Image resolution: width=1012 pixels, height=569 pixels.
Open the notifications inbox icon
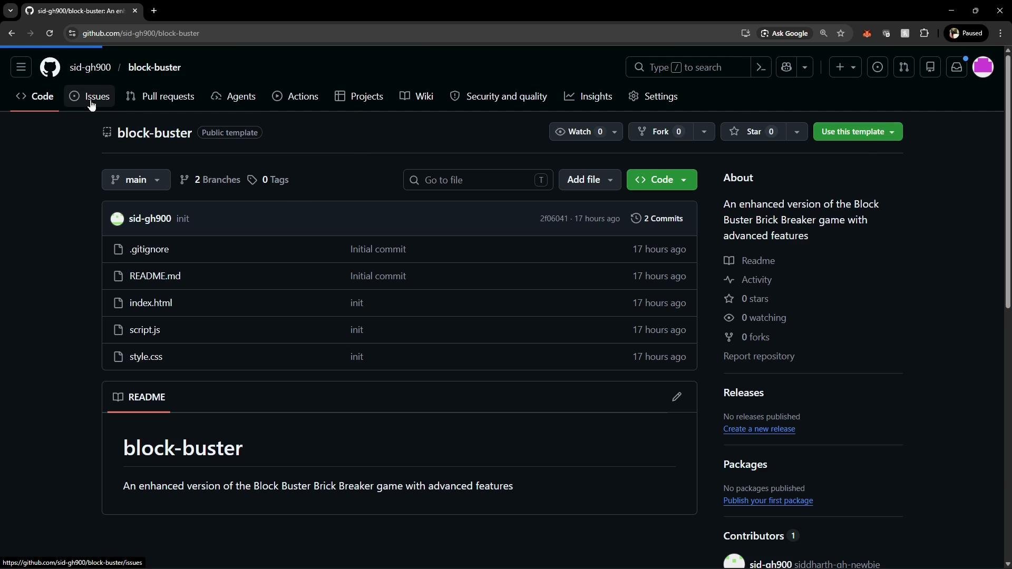click(x=957, y=67)
